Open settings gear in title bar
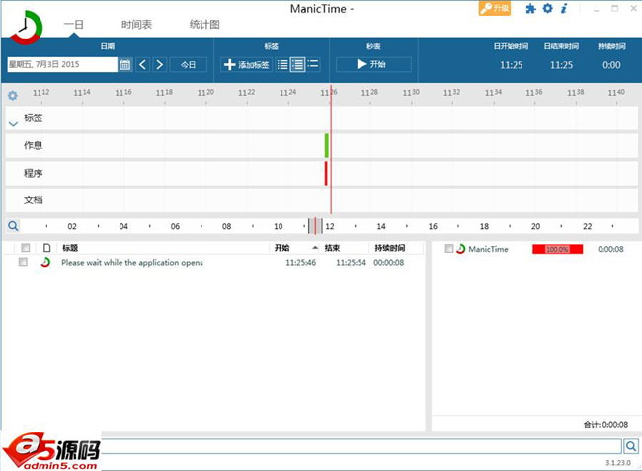 click(548, 8)
